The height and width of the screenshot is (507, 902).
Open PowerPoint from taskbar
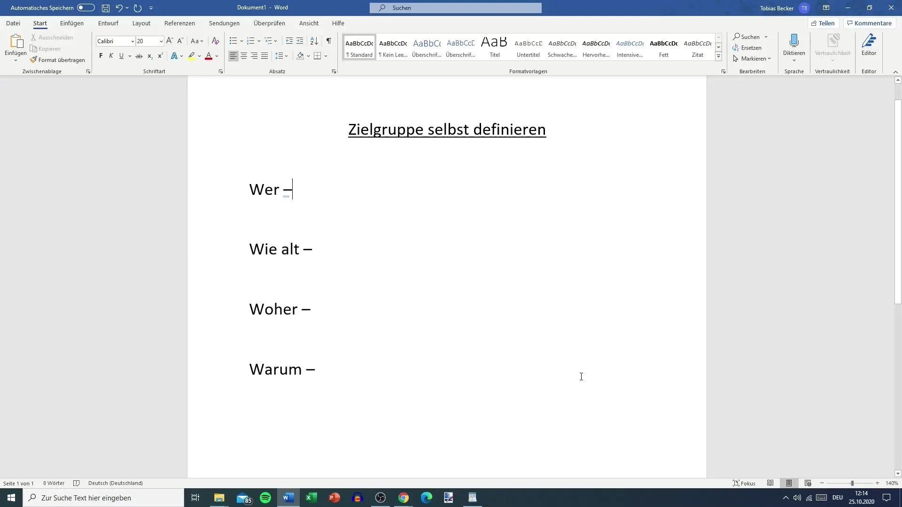click(x=334, y=498)
